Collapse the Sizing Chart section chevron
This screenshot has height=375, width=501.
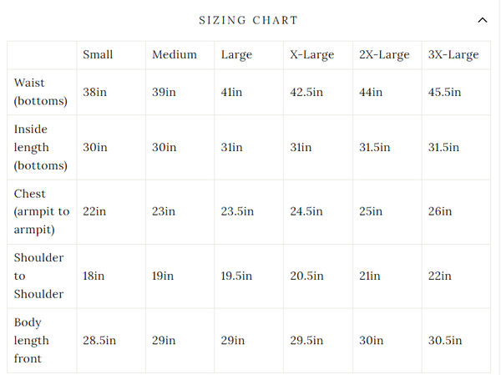[x=482, y=20]
